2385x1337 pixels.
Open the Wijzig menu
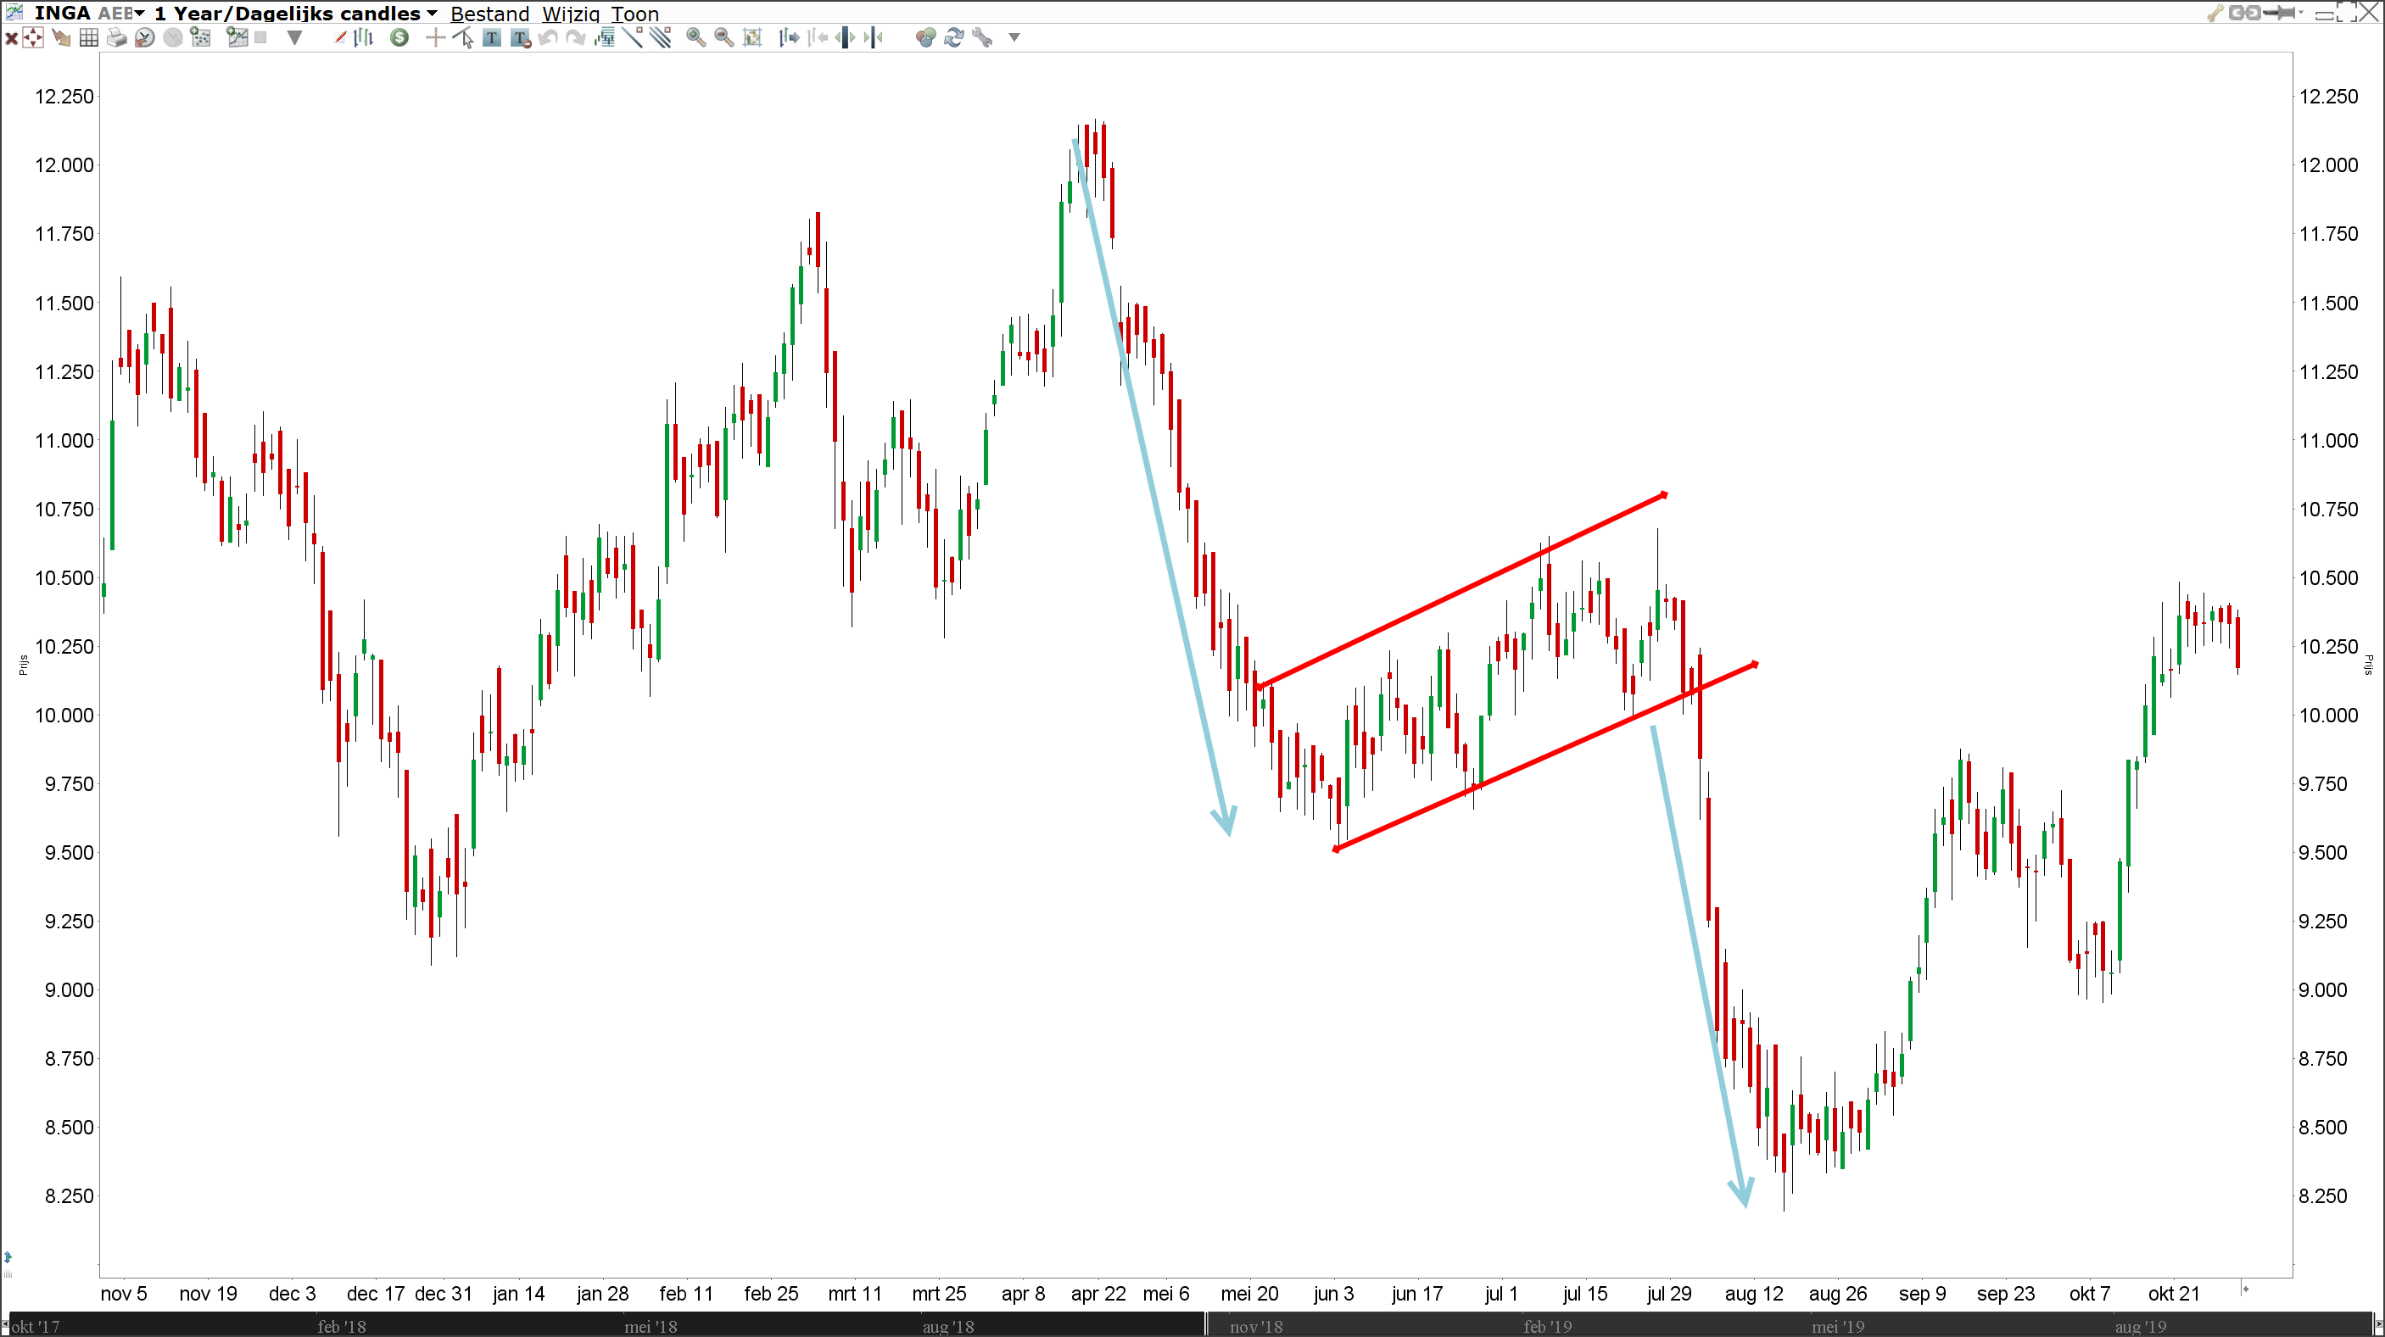pos(572,14)
